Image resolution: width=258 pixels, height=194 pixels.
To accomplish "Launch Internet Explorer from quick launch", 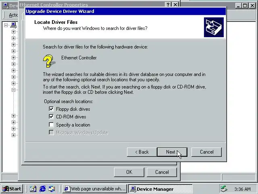I will 43,189.
